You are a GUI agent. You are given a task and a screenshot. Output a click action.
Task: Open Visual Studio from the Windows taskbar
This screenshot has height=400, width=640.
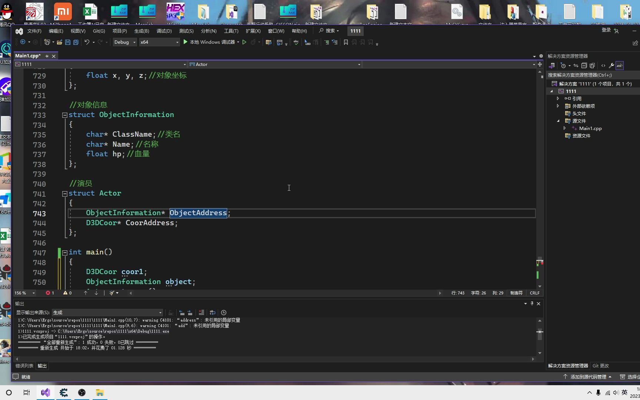coord(46,393)
